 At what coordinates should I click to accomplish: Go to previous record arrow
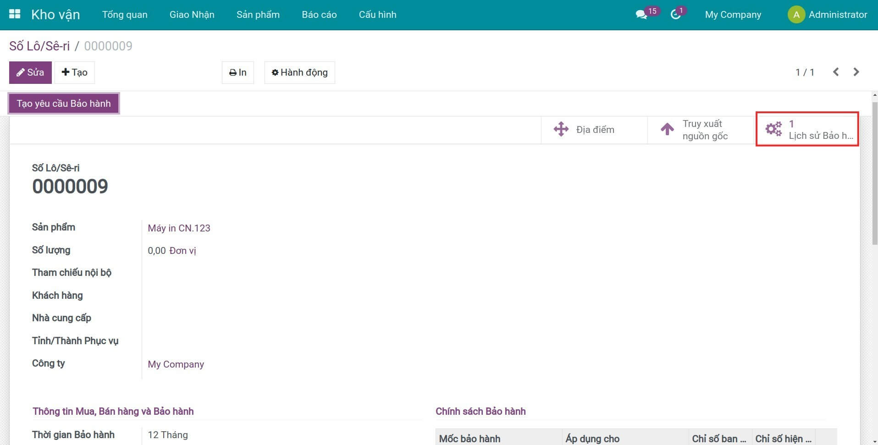click(836, 72)
